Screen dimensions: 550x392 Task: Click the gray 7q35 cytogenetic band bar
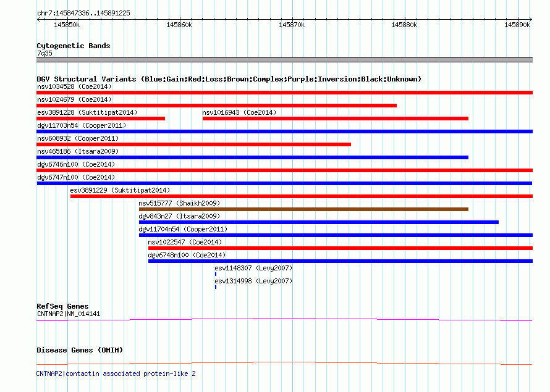point(284,60)
